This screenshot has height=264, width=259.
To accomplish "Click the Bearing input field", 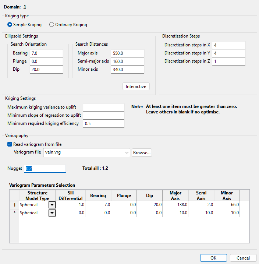I will (46, 53).
